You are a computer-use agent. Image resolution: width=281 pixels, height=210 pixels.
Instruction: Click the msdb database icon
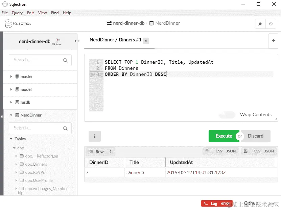(17, 102)
